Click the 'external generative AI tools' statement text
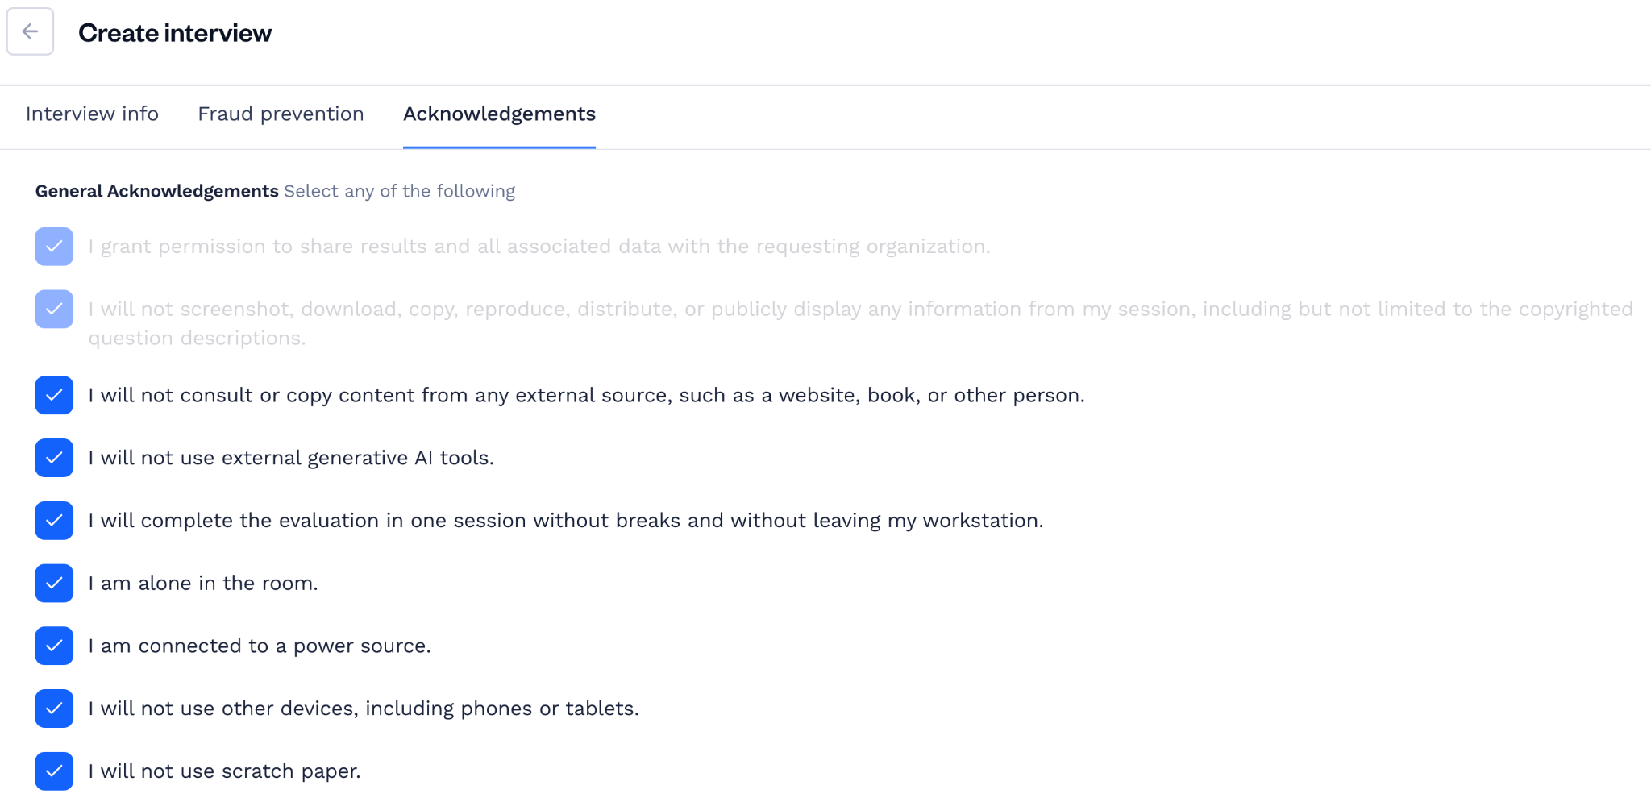Screen dimensions: 1651x798 [x=291, y=458]
